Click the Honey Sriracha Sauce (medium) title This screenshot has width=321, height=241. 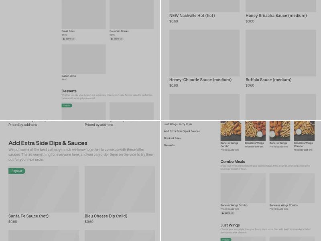276,16
